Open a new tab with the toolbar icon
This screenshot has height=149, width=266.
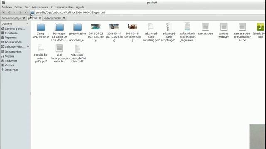pos(3,12)
